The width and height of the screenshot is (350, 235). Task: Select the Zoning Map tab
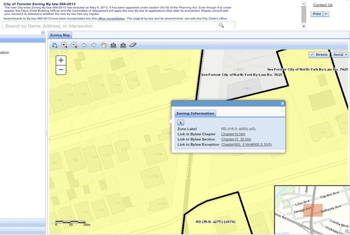pyautogui.click(x=60, y=35)
